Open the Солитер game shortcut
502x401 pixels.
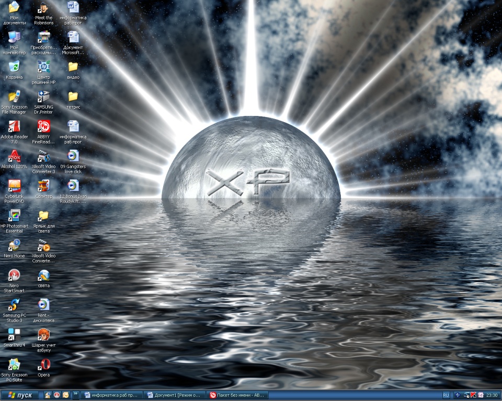44,190
